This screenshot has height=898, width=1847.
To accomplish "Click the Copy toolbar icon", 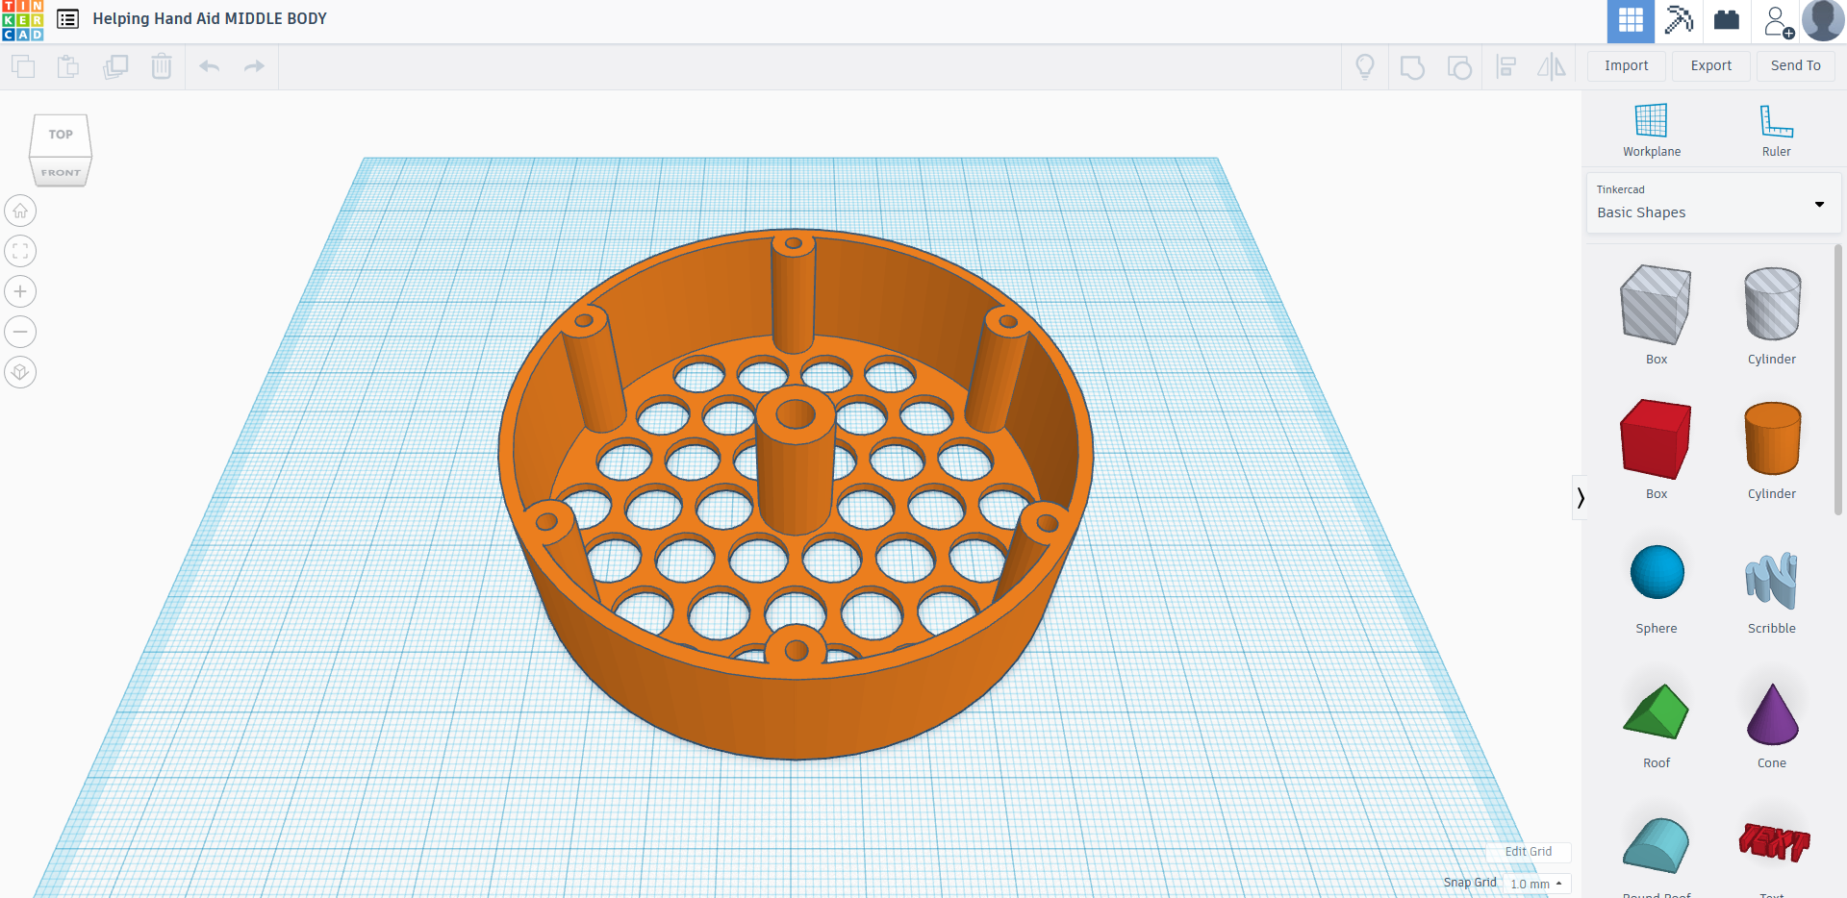I will pos(23,66).
